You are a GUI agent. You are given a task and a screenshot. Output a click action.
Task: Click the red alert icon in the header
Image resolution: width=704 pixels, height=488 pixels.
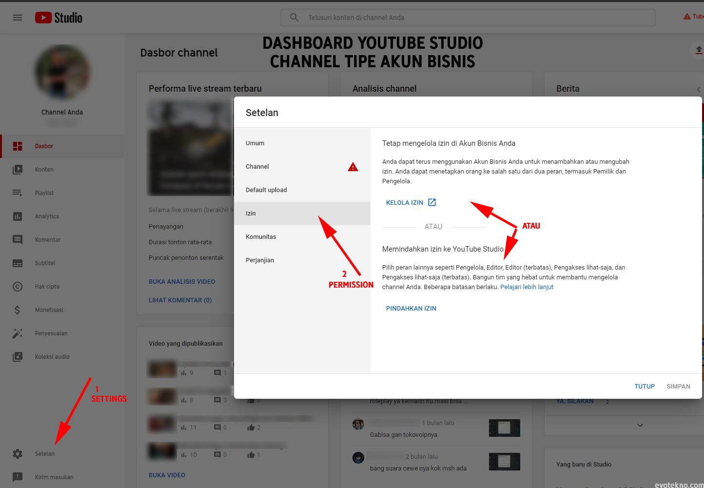(687, 17)
